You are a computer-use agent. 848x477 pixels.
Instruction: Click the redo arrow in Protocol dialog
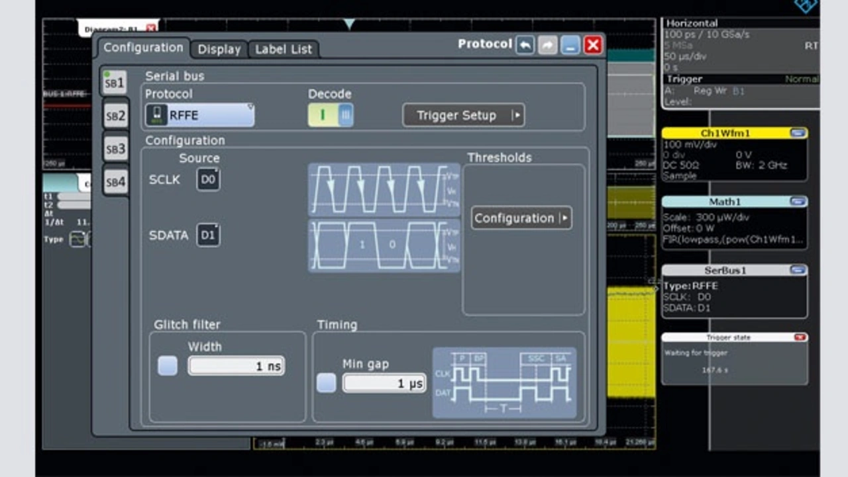[x=548, y=45]
